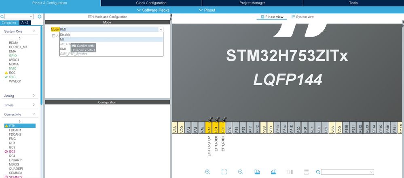404x178 pixels.
Task: Select I2C2 peripheral
Action: 12,147
